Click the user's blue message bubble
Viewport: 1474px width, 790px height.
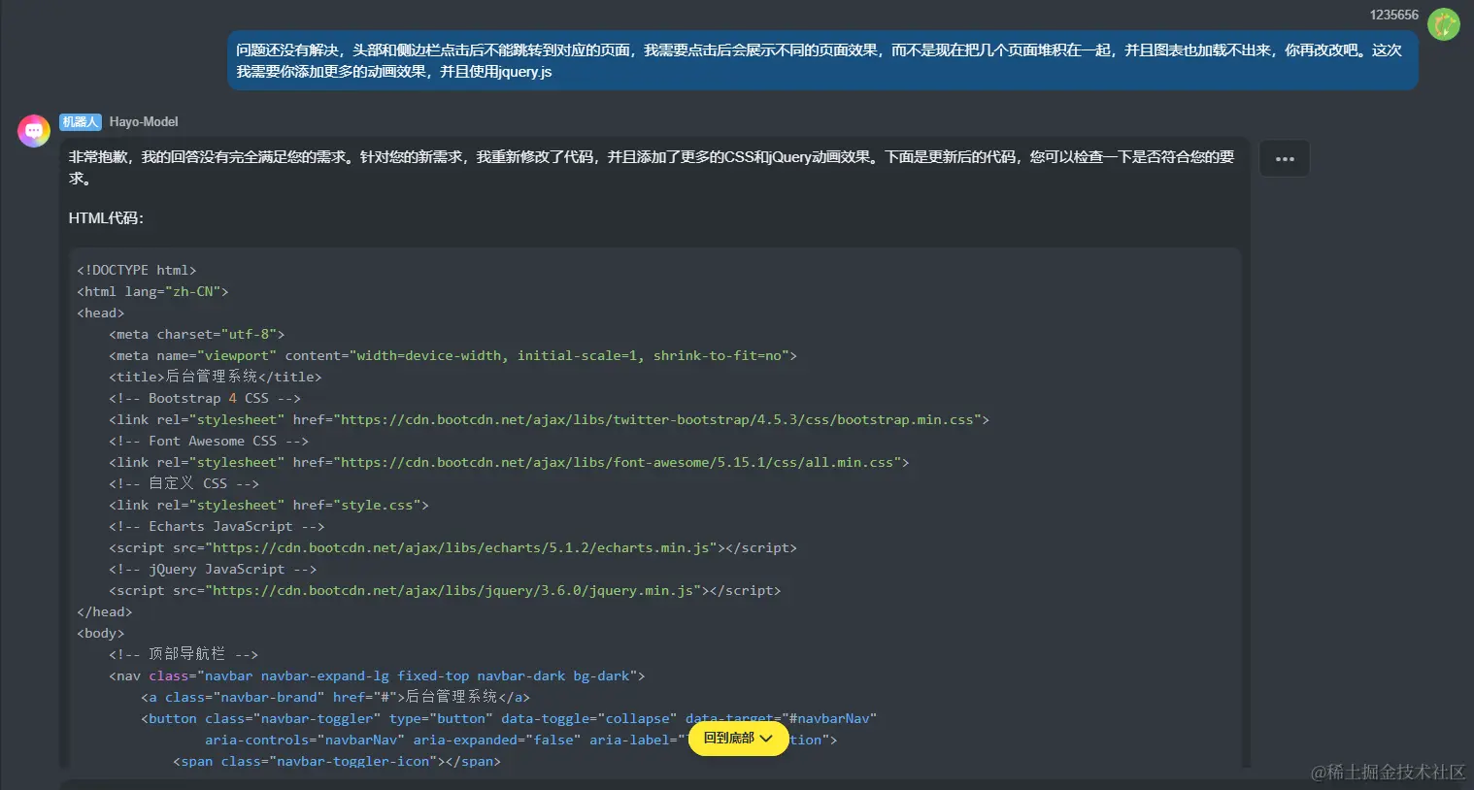822,60
